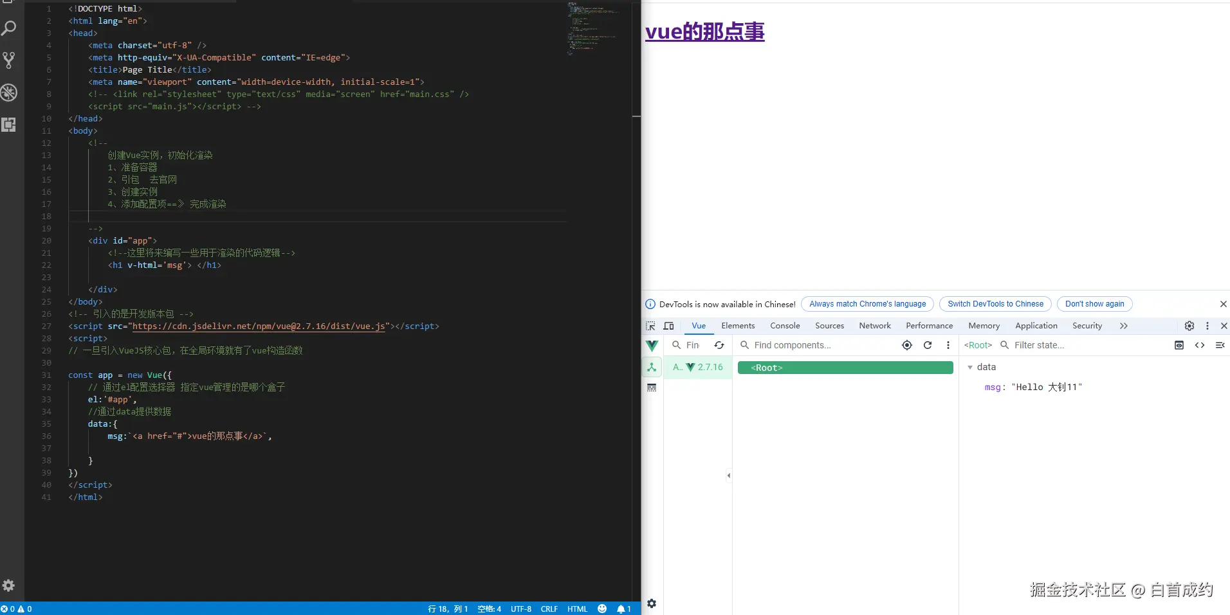Change encoding via UTF-8 status item
The width and height of the screenshot is (1230, 615).
(521, 609)
